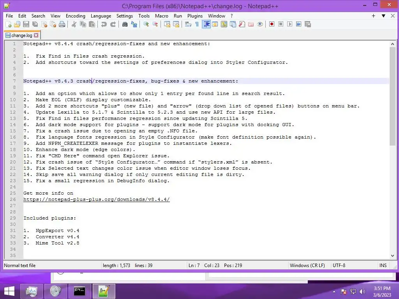Show hidden tray icons arrow
399x299 pixels.
click(334, 292)
